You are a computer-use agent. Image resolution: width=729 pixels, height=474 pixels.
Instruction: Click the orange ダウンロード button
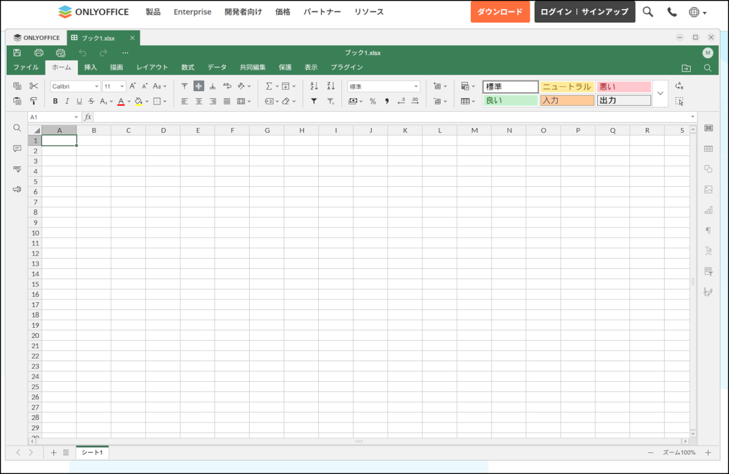500,12
